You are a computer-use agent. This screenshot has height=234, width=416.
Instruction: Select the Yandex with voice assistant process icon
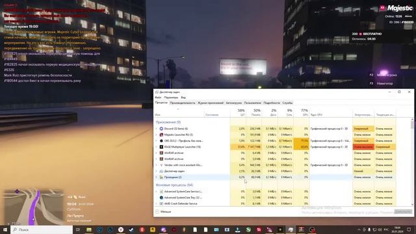tap(161, 165)
